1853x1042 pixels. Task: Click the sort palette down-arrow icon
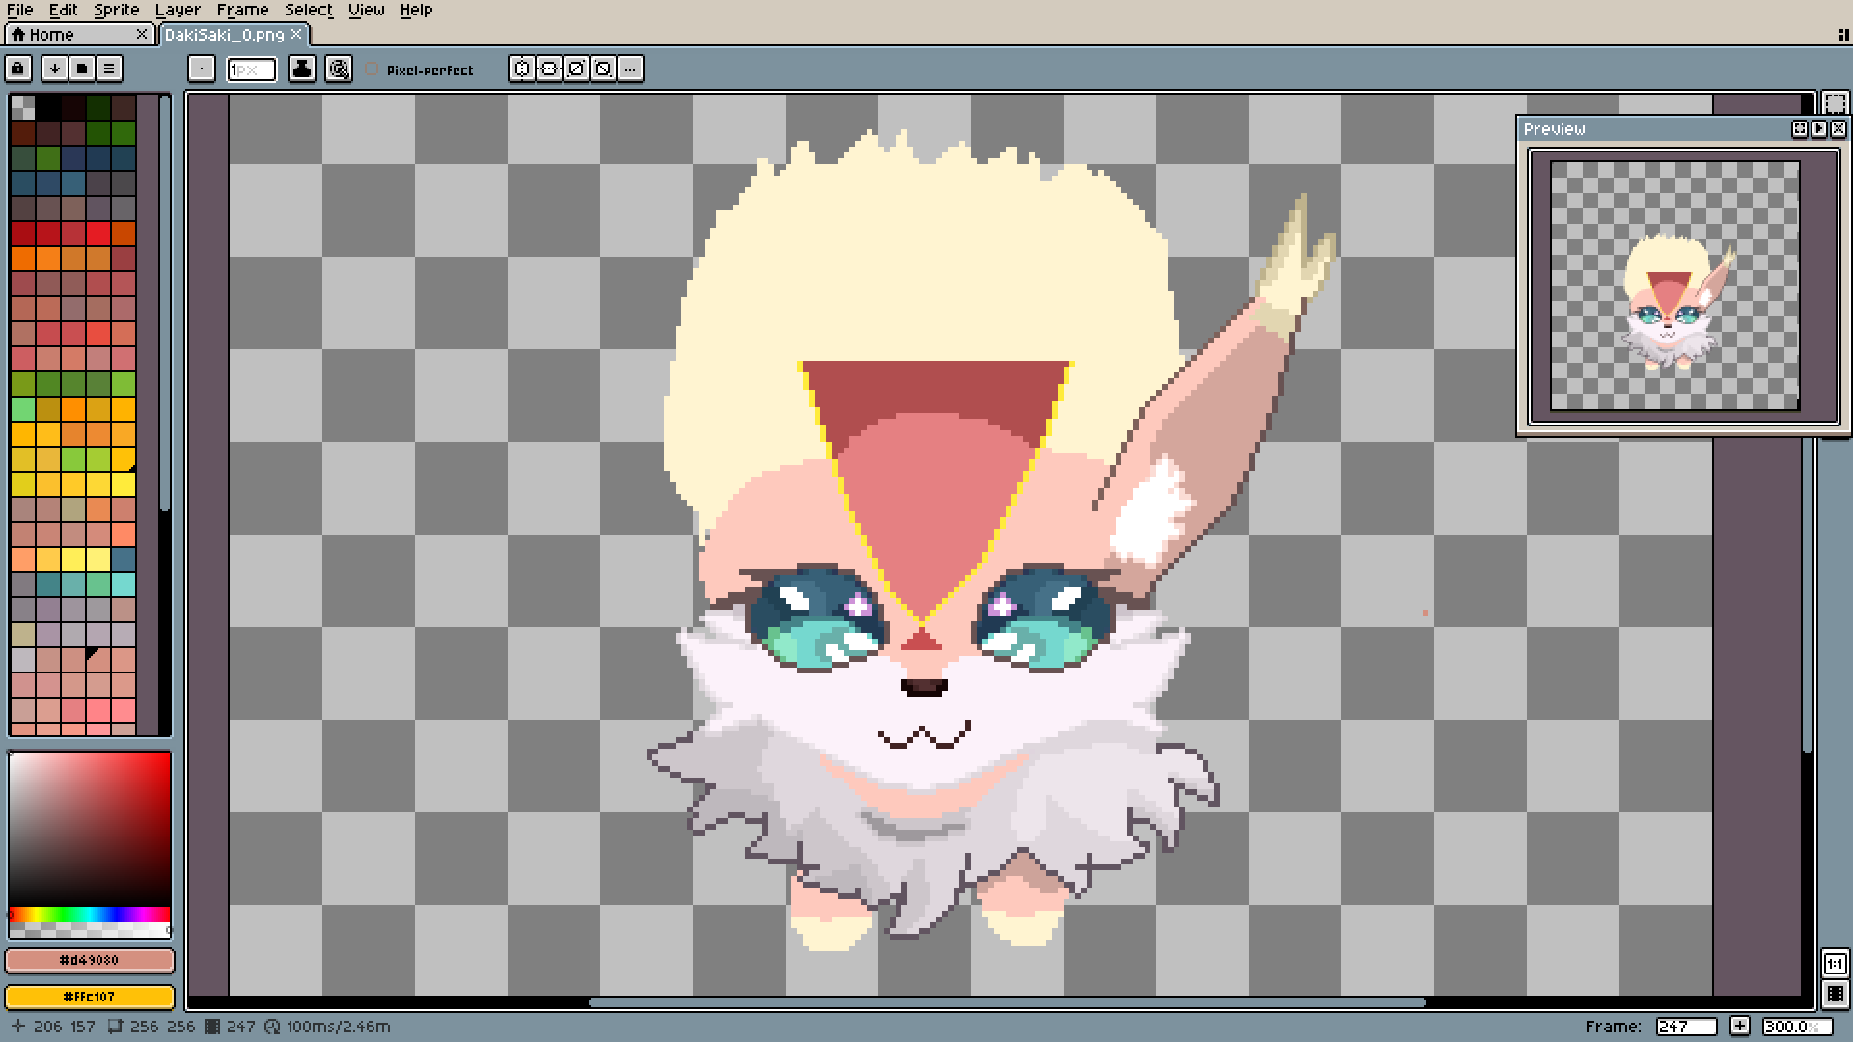point(55,69)
